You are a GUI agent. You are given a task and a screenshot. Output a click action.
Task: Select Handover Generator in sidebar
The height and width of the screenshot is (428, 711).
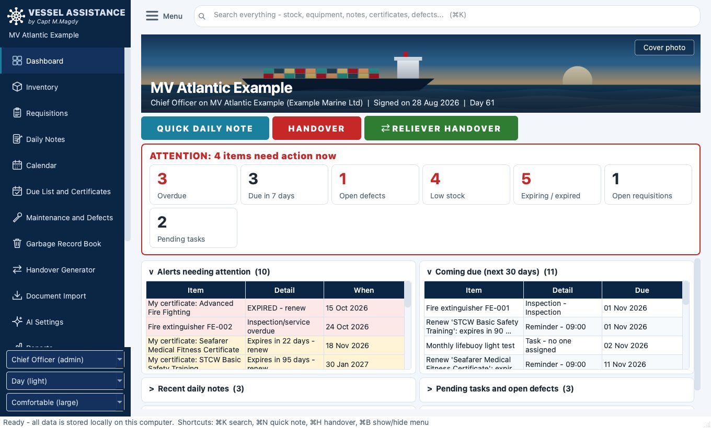click(x=62, y=269)
